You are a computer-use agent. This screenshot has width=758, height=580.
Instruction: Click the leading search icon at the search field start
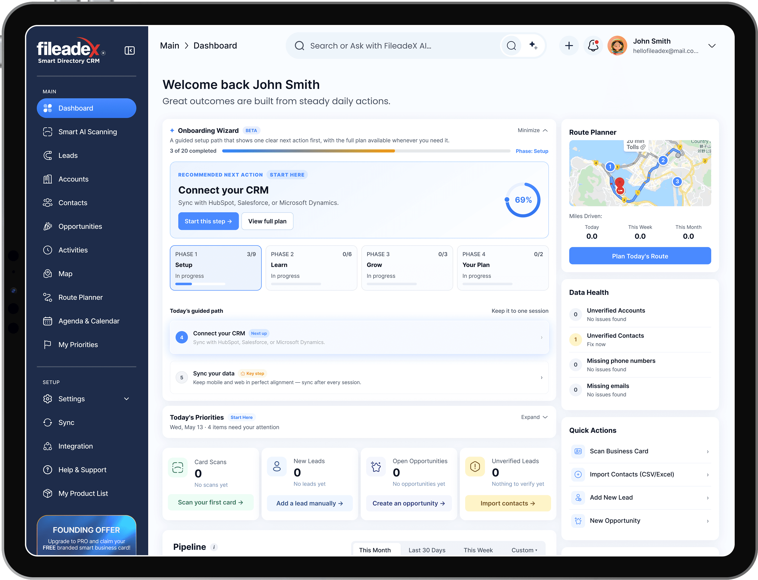(299, 46)
